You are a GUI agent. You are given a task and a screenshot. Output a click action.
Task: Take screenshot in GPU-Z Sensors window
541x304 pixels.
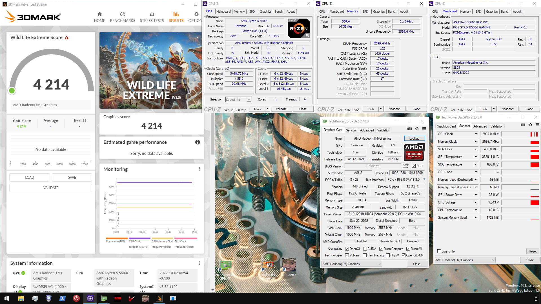coord(523,125)
